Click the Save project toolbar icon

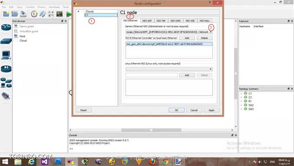click(23, 14)
